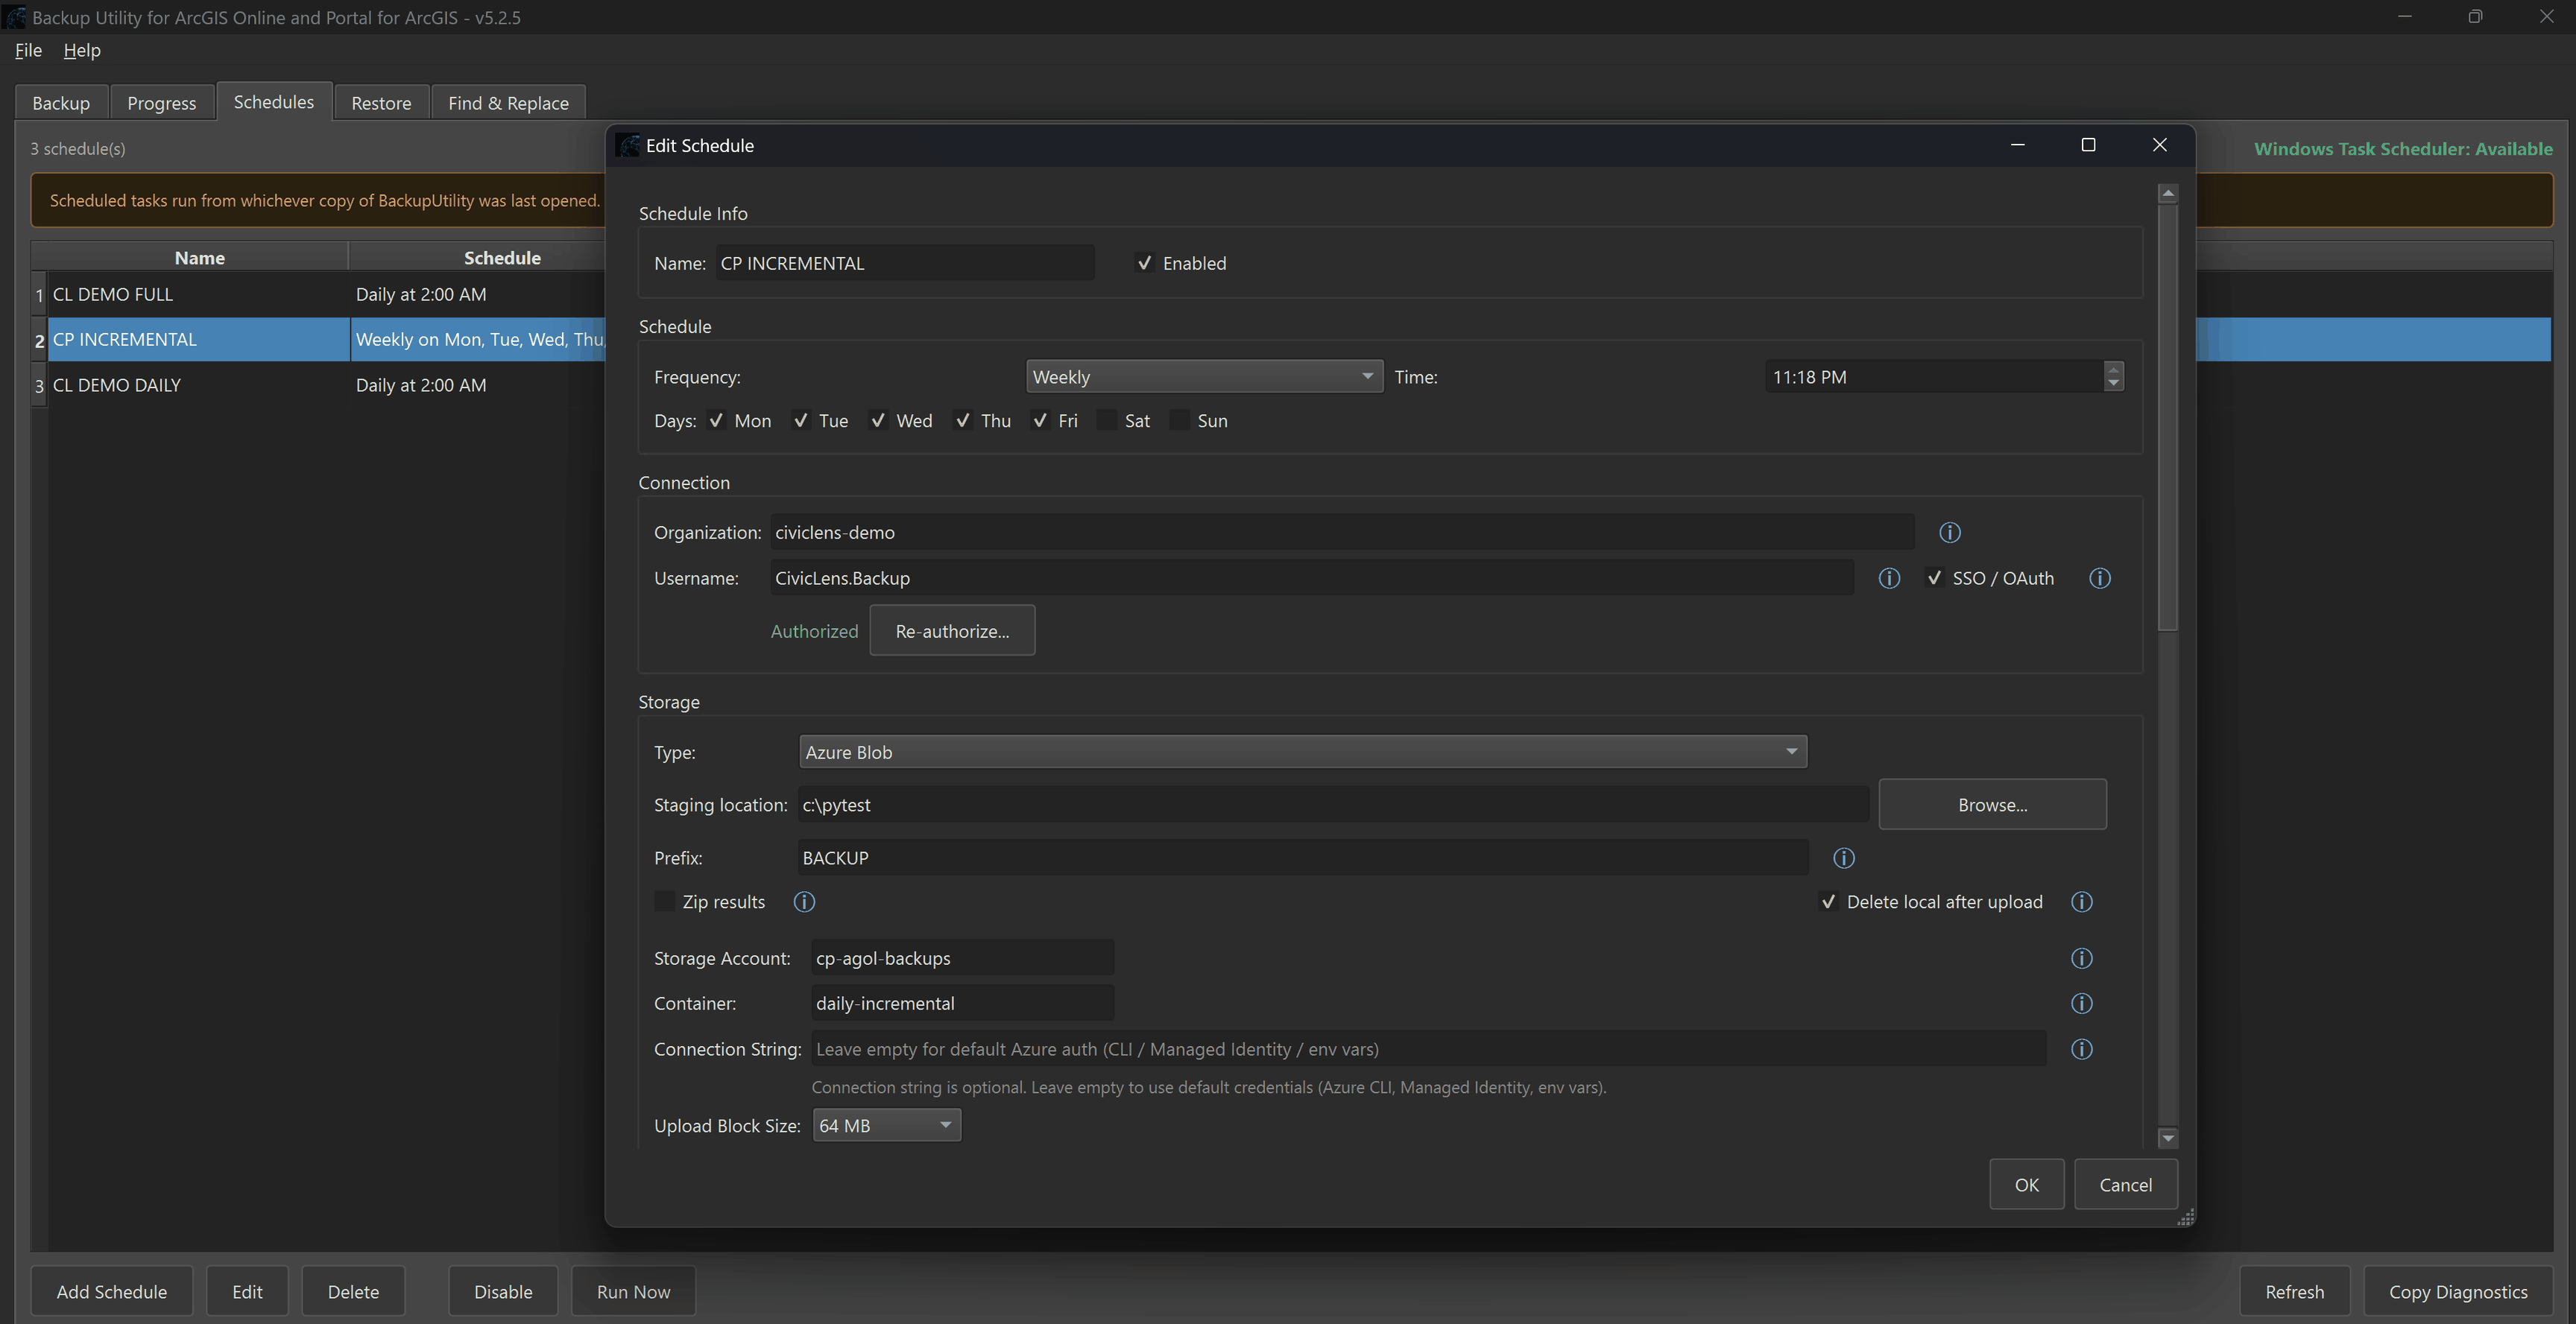The height and width of the screenshot is (1324, 2576).
Task: Switch to the Find & Replace tab
Action: [508, 103]
